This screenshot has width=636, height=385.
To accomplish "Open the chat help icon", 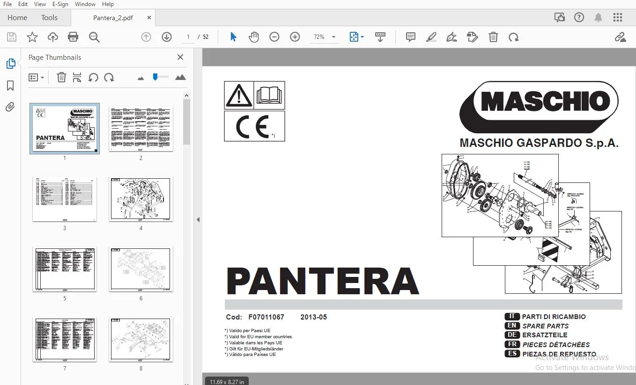I will [560, 18].
